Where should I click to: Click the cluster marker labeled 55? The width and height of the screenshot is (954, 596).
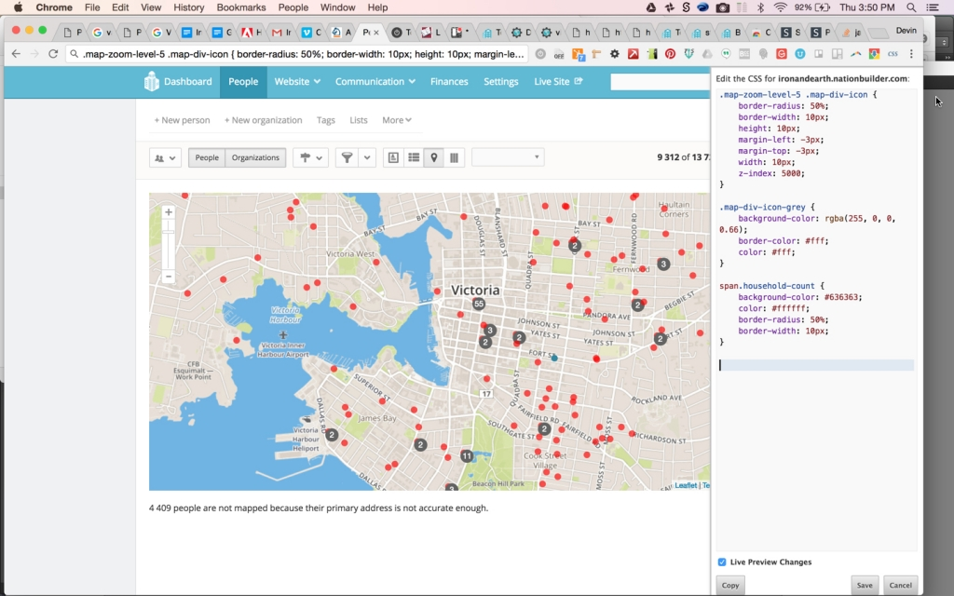click(x=479, y=304)
